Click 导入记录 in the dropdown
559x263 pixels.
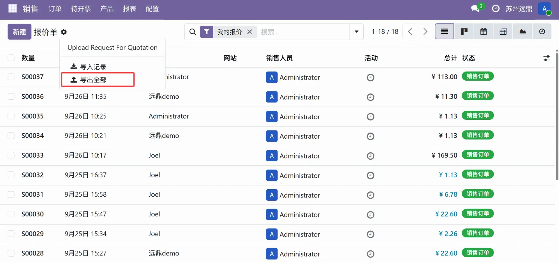click(x=93, y=67)
